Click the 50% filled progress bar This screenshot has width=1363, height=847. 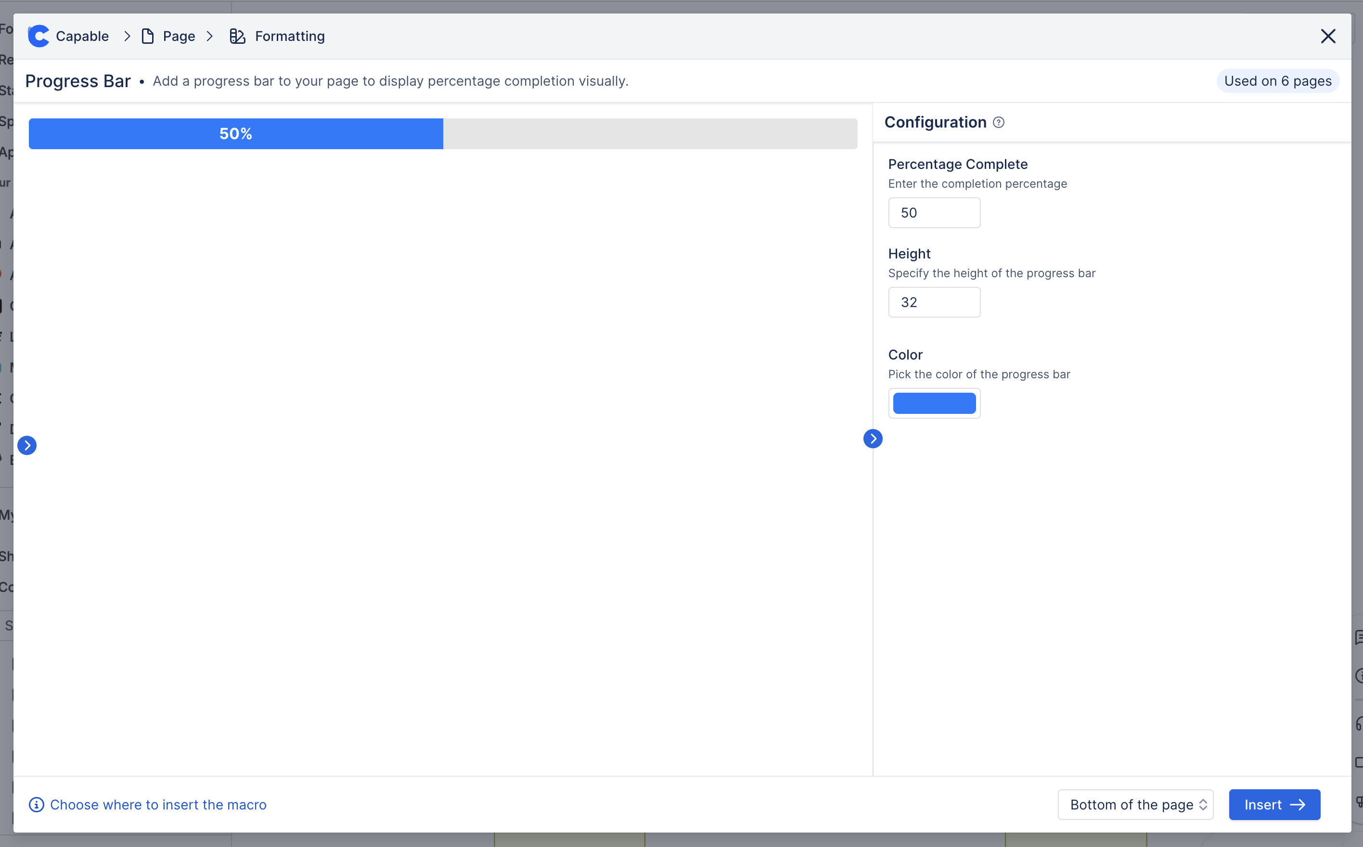click(x=236, y=134)
